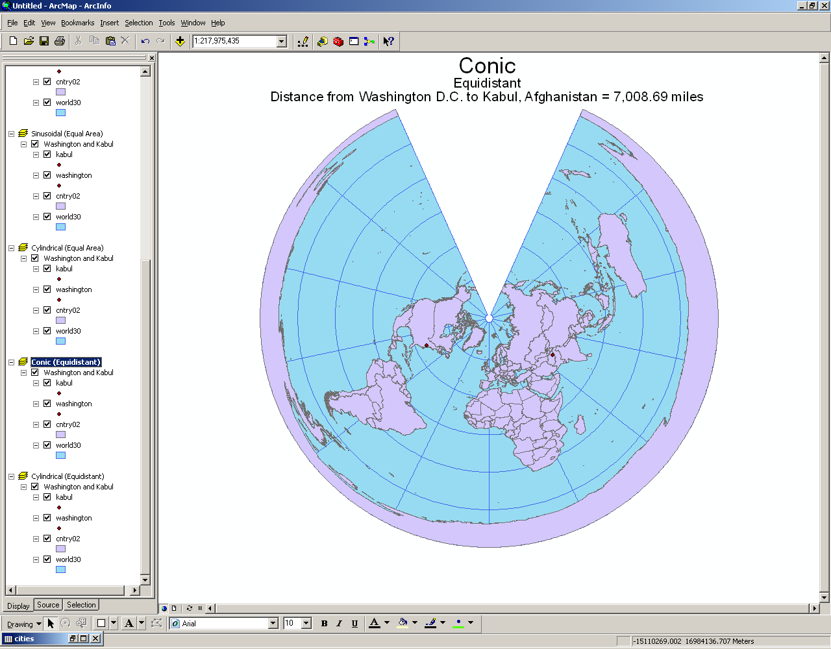
Task: Click the New Map File icon
Action: click(13, 41)
